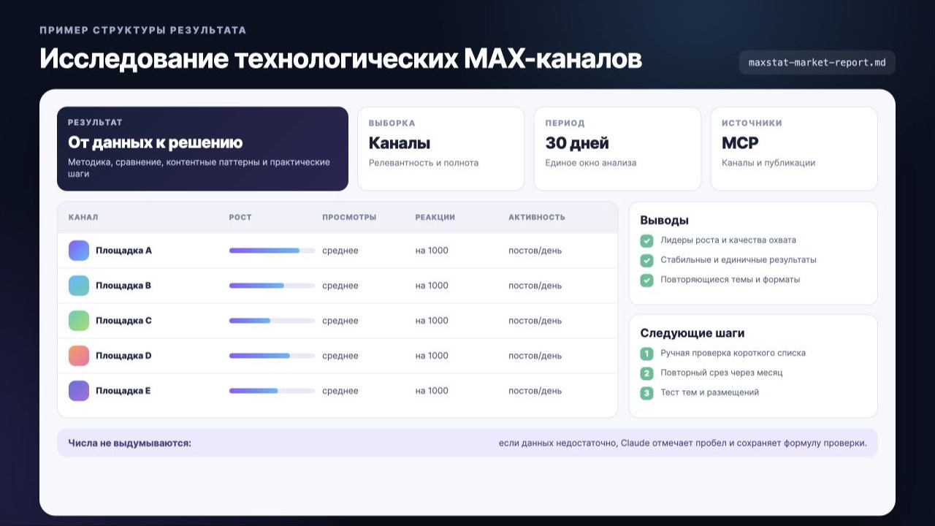Click the Площадка C green channel icon
The height and width of the screenshot is (526, 935).
79,321
